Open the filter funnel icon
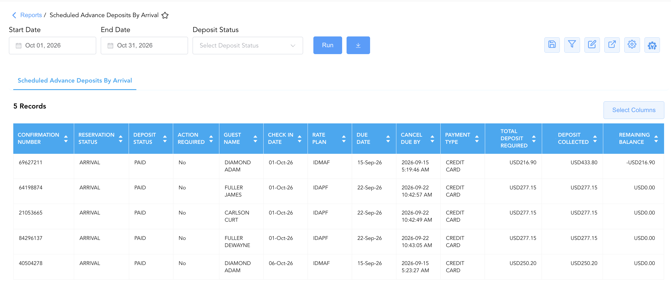This screenshot has height=286, width=671. (572, 45)
